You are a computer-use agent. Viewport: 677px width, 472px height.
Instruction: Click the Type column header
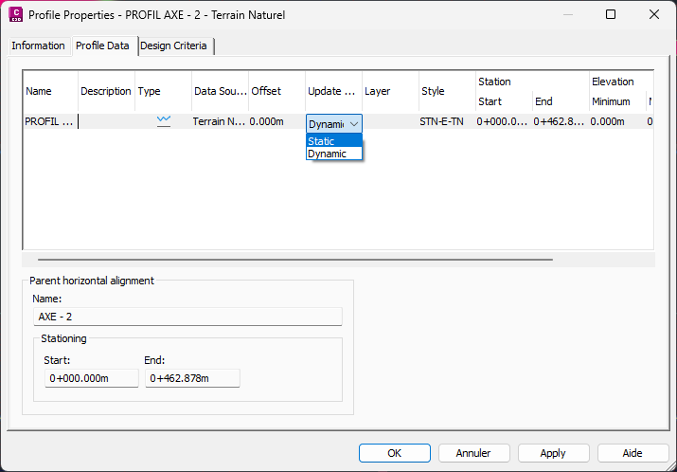pyautogui.click(x=163, y=91)
